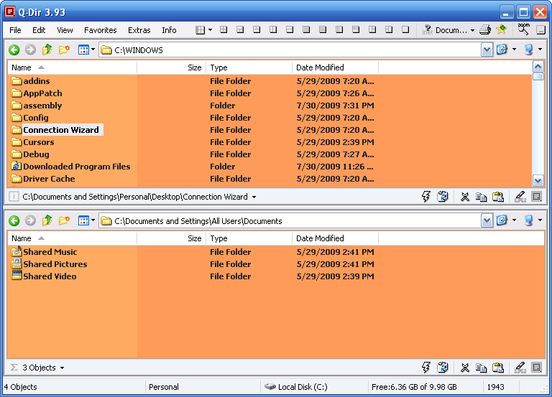Go back in the All Users\Documents pane
Screen dimensions: 552x397
tap(14, 221)
